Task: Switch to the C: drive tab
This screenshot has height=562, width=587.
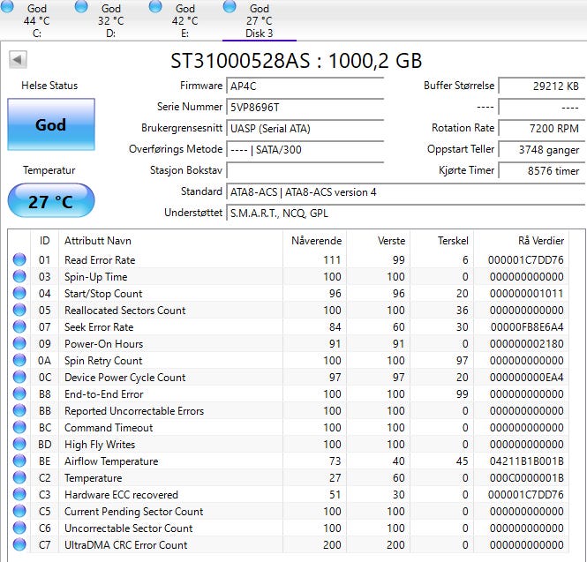Action: click(37, 21)
